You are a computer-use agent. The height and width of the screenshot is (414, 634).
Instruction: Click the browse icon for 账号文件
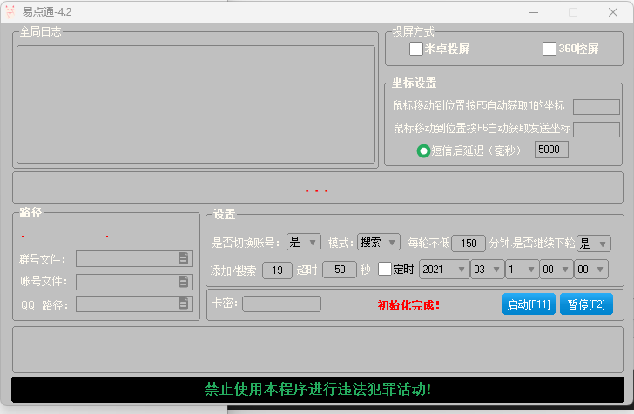183,282
